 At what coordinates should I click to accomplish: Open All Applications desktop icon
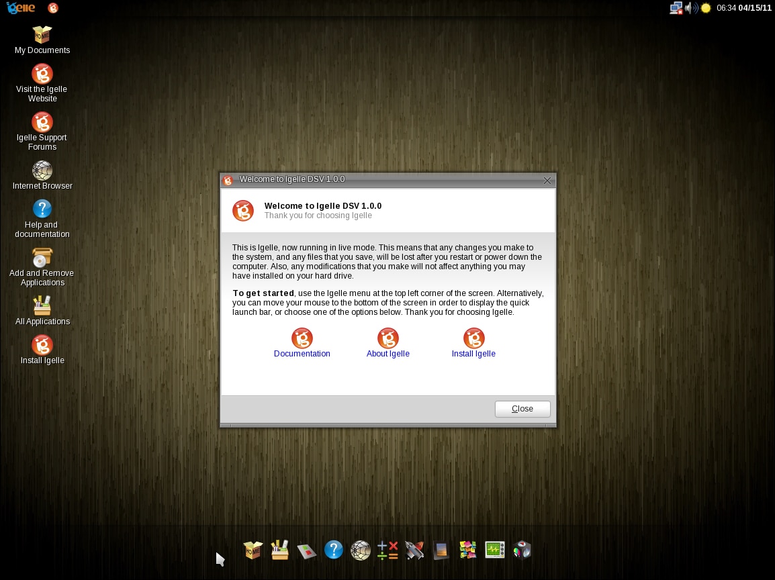point(42,306)
